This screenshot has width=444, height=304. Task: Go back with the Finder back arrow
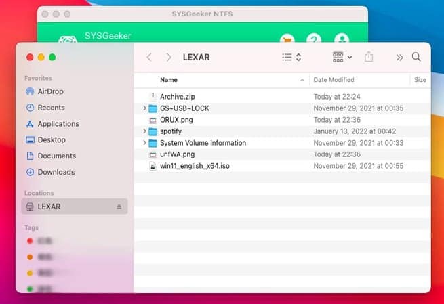[x=149, y=57]
